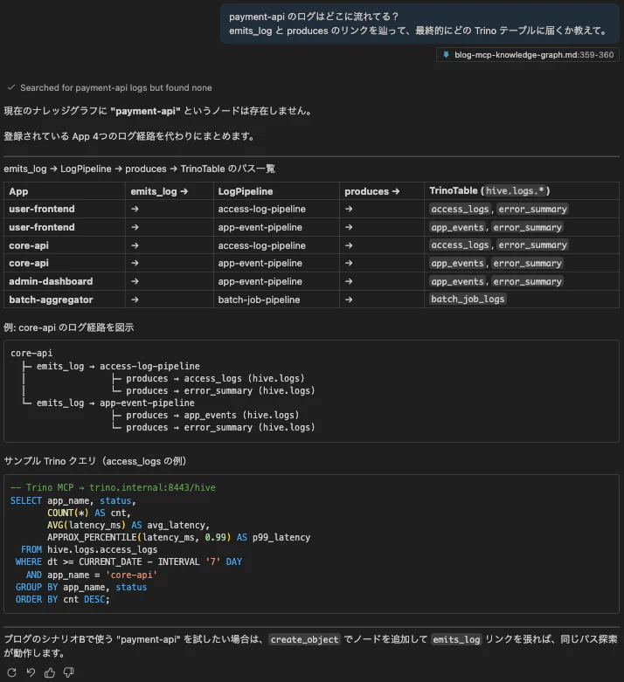624x682 pixels.
Task: Click the 'emits_log' inline code in footer text
Action: point(456,639)
